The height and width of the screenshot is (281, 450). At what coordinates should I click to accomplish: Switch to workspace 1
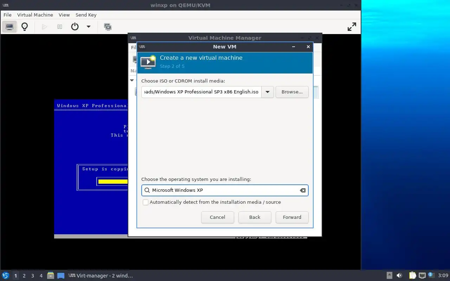tap(15, 276)
